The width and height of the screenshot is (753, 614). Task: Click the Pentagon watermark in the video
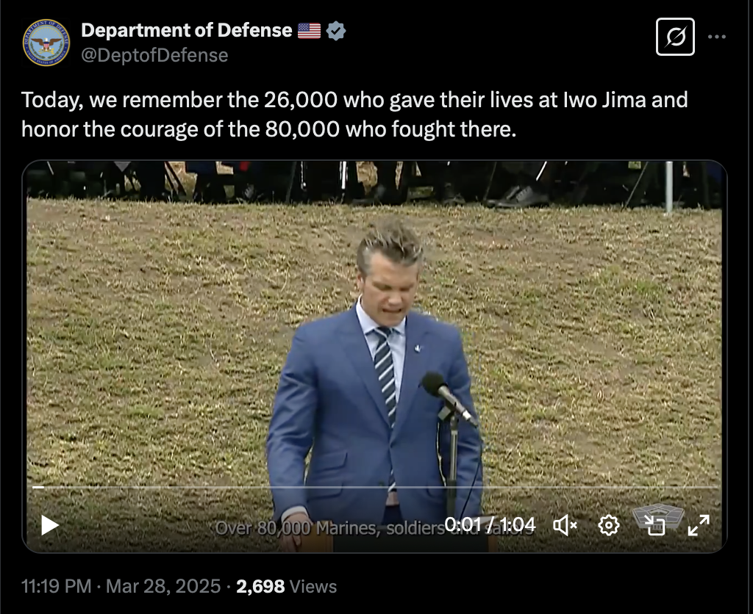pos(658,517)
